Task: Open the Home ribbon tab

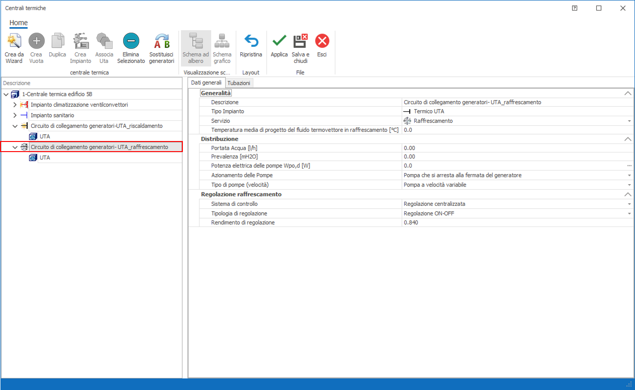Action: [x=18, y=23]
